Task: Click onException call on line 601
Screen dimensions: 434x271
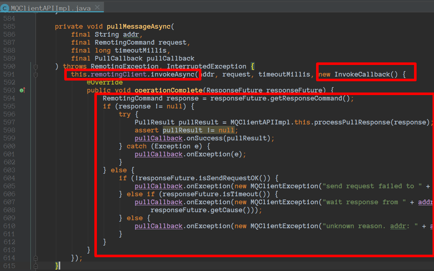Action: point(208,155)
